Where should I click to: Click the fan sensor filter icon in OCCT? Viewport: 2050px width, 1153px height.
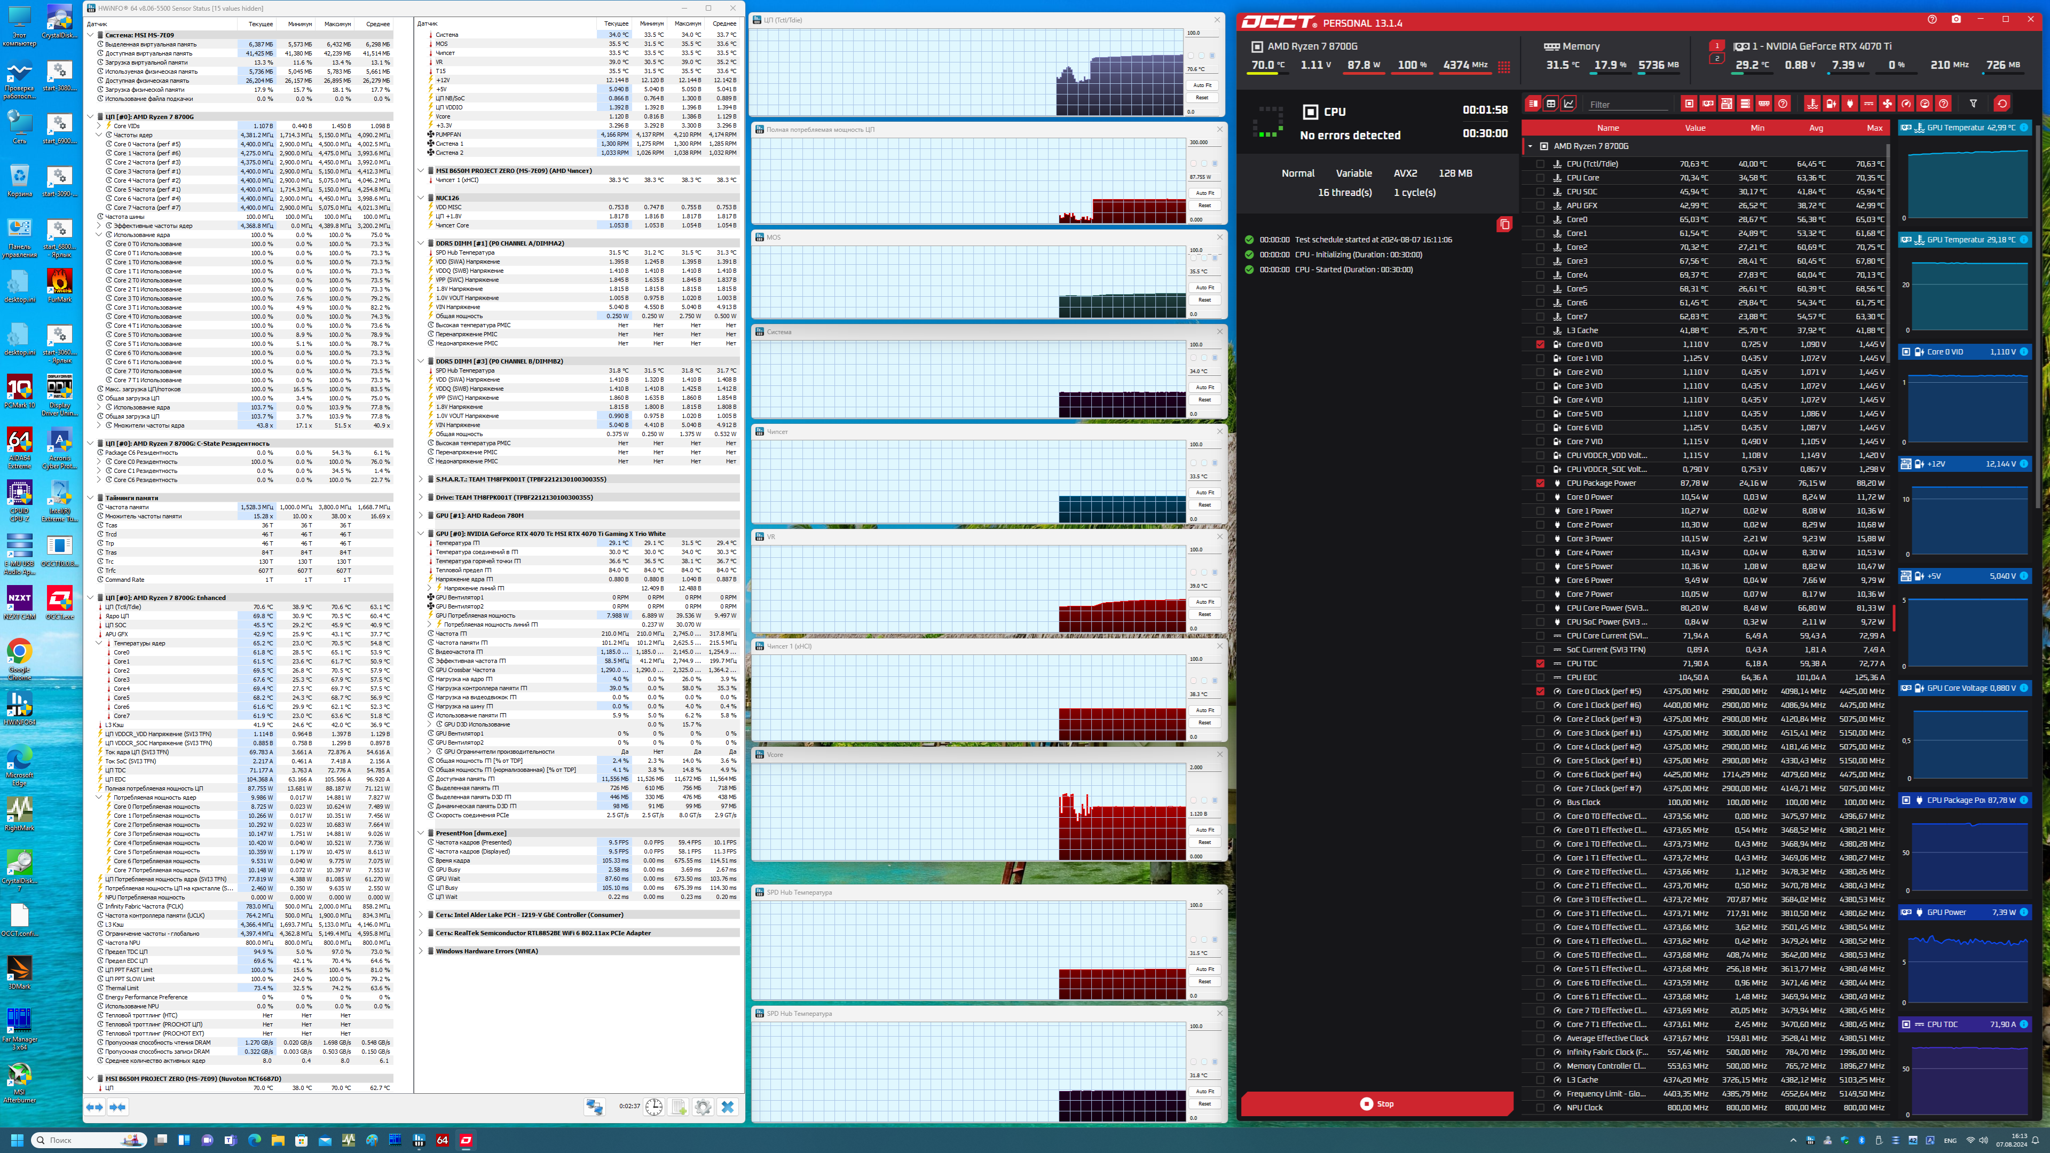(1887, 104)
